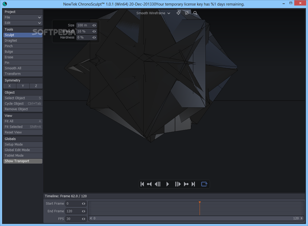308x226 pixels.
Task: Go to next keyframe button
Action: coord(186,184)
